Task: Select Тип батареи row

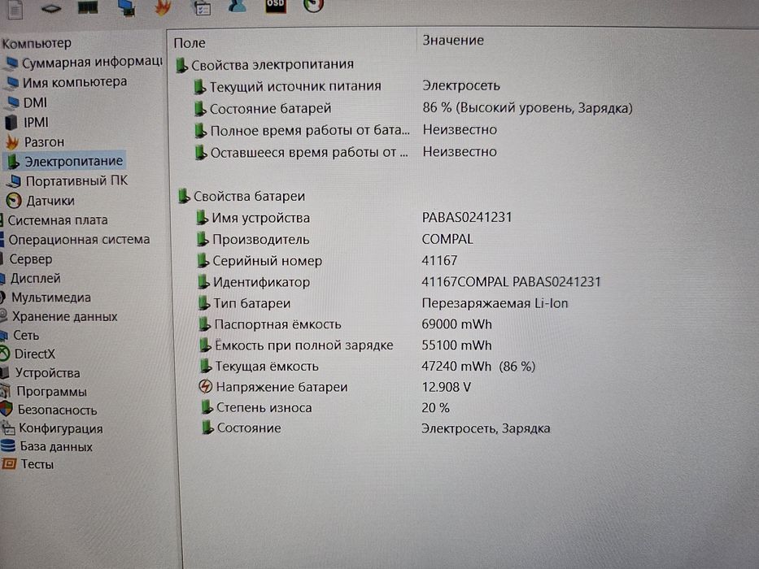Action: pyautogui.click(x=244, y=303)
